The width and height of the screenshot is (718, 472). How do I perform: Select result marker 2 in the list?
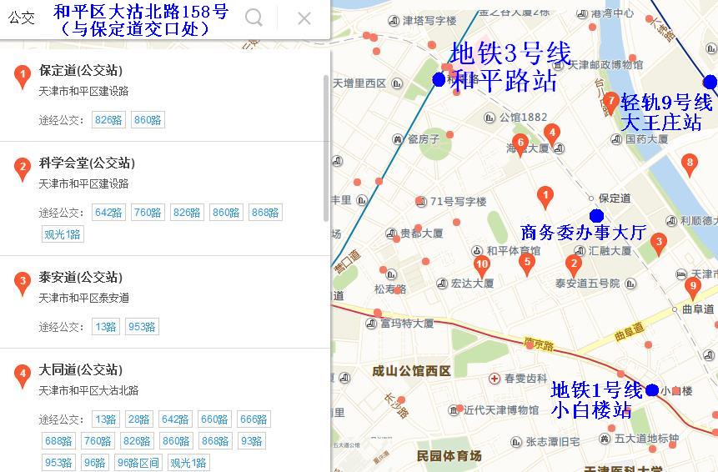pyautogui.click(x=23, y=169)
